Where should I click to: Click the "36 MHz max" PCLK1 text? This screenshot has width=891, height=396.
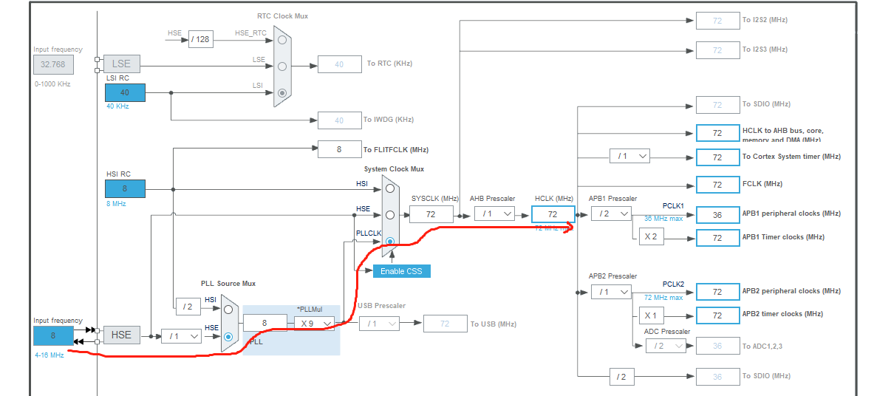tap(663, 218)
